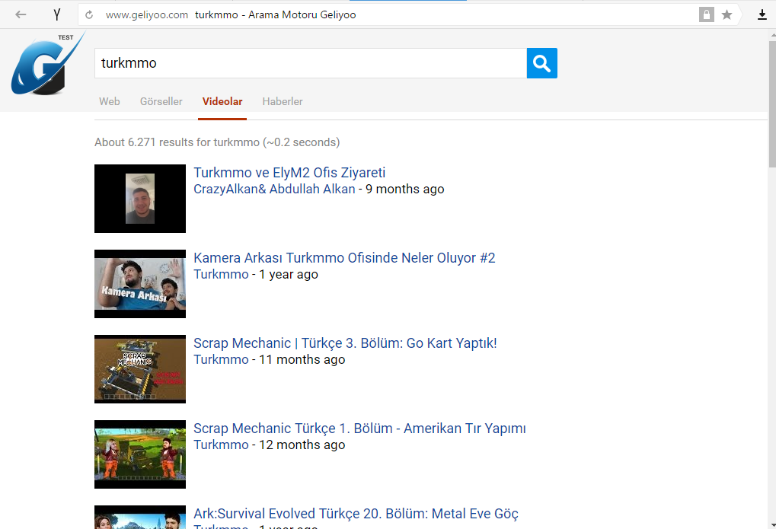Click the Ark Survival Evolved video thumbnail
Screen dimensions: 776x529
pos(140,517)
